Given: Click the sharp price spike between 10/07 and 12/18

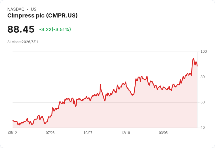Looking at the screenshot, I should coord(100,84).
